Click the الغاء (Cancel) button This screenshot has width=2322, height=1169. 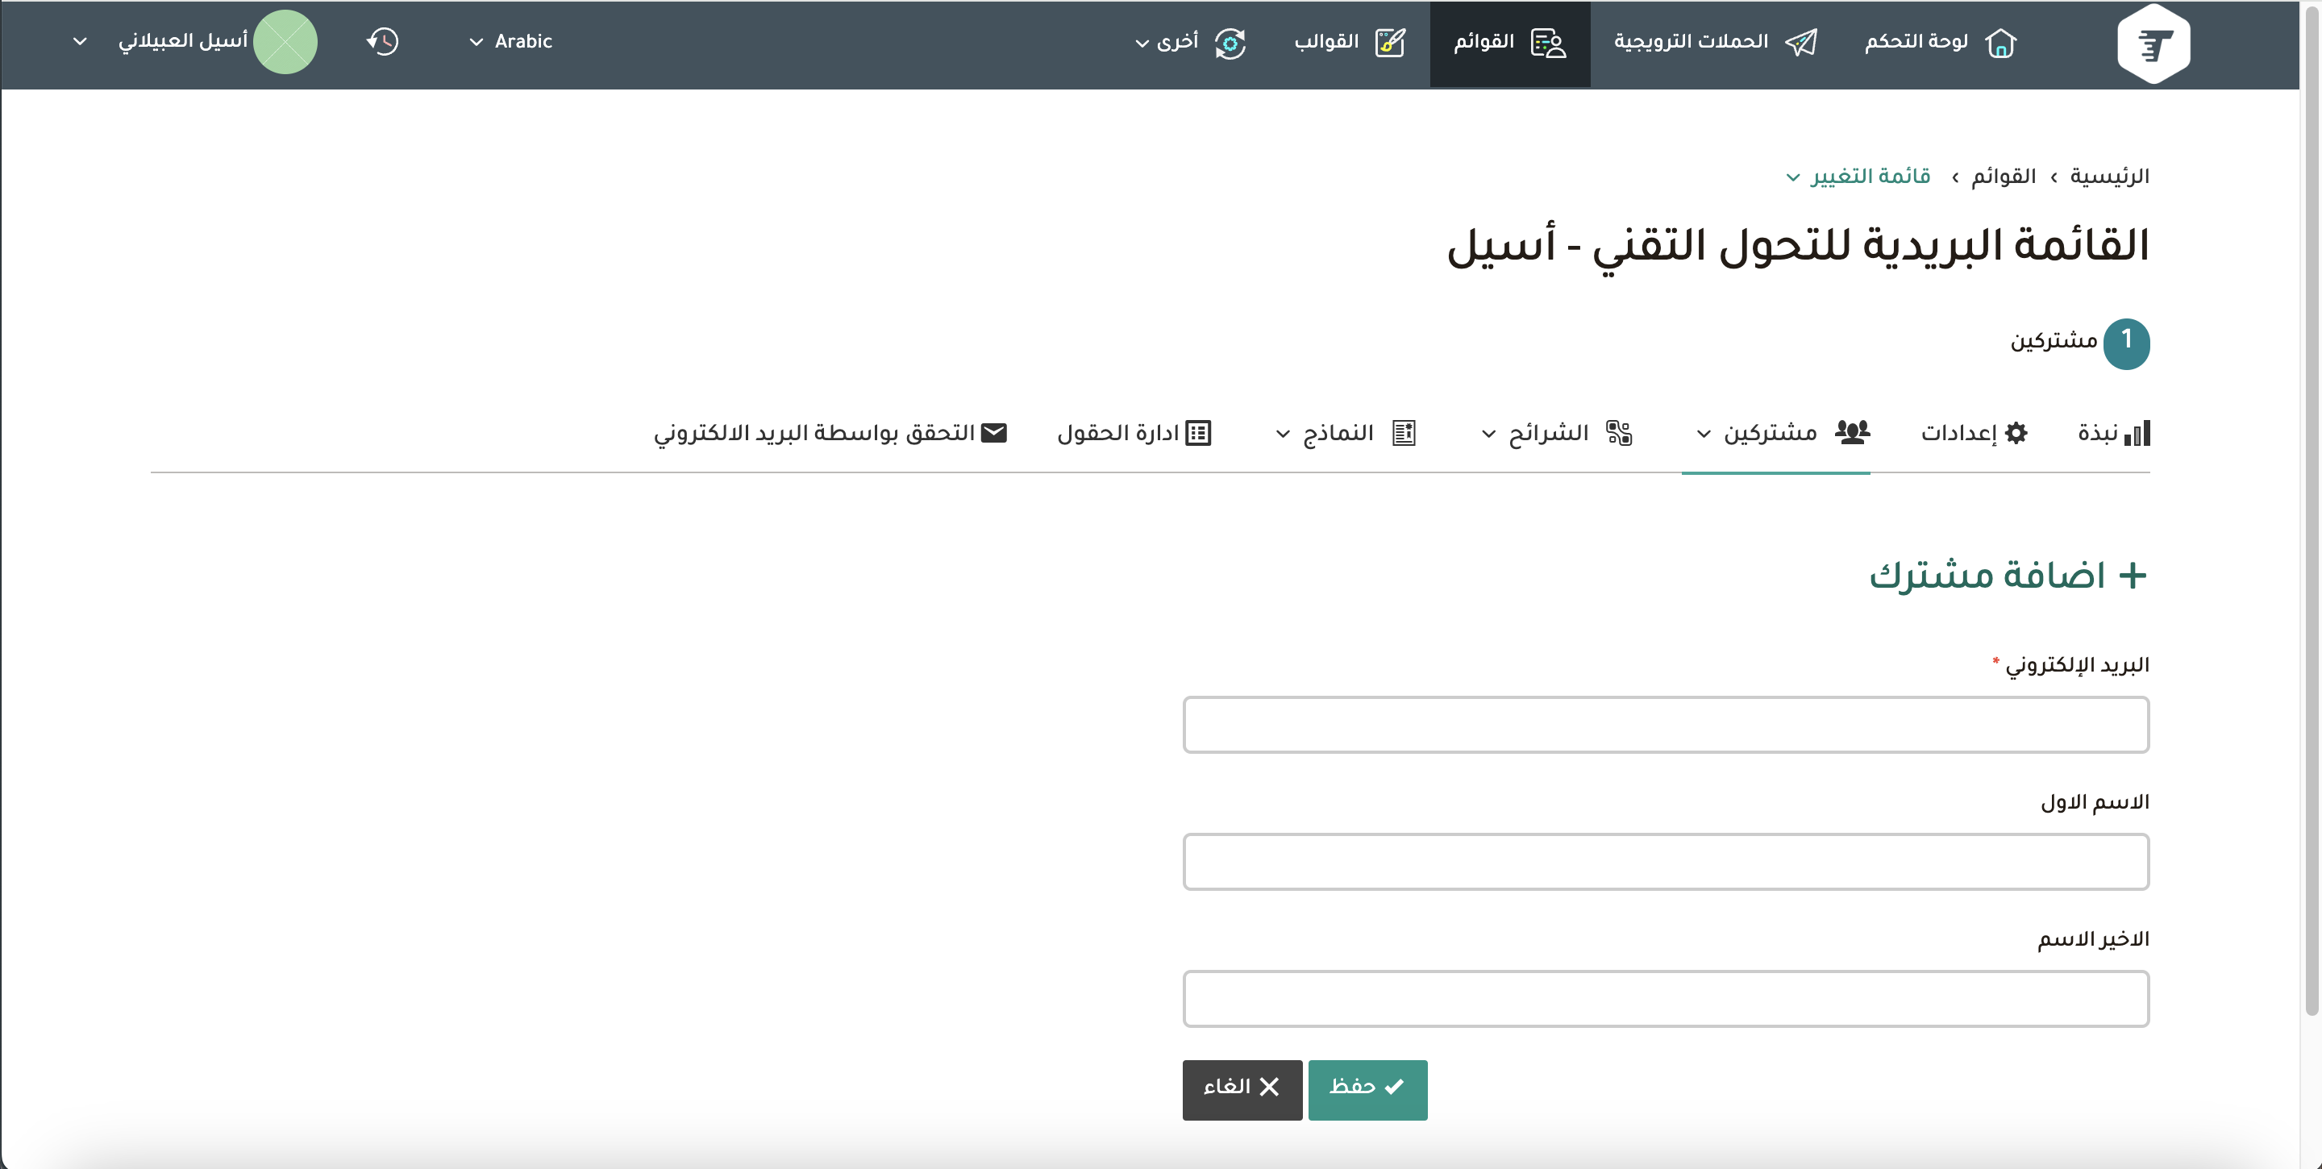pos(1242,1089)
